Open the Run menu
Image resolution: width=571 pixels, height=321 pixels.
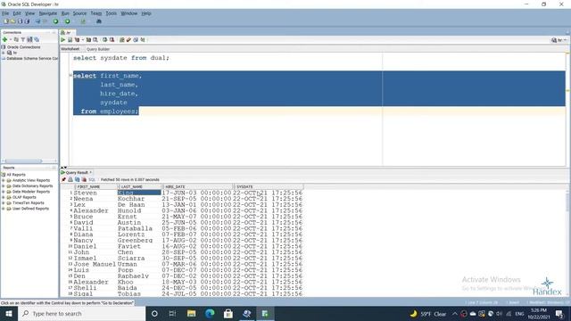[65, 13]
